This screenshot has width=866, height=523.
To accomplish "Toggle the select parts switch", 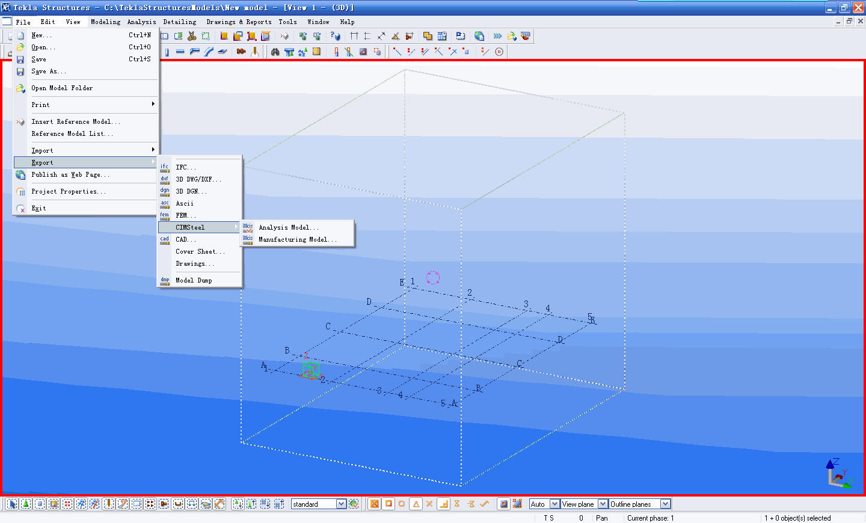I will click(40, 504).
